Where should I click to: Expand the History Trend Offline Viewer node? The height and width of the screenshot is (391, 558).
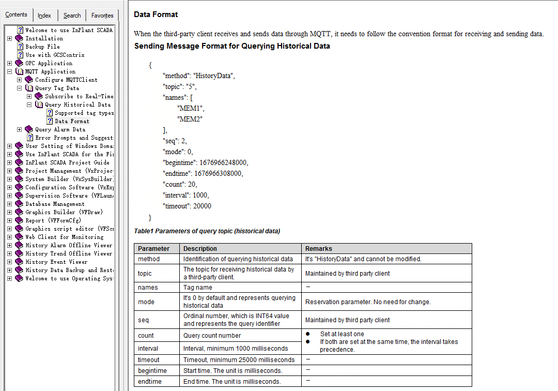10,253
